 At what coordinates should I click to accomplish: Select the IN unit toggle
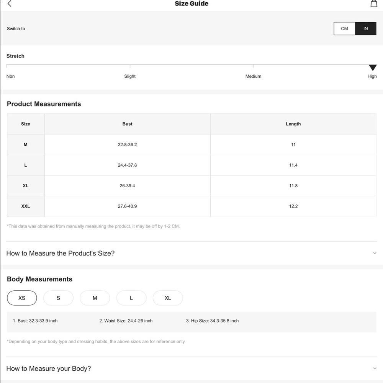coord(365,29)
